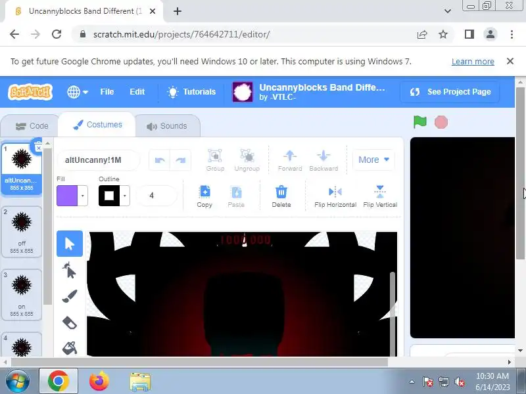Viewport: 526px width, 394px height.
Task: Click the project author thumbnail
Action: [243, 92]
